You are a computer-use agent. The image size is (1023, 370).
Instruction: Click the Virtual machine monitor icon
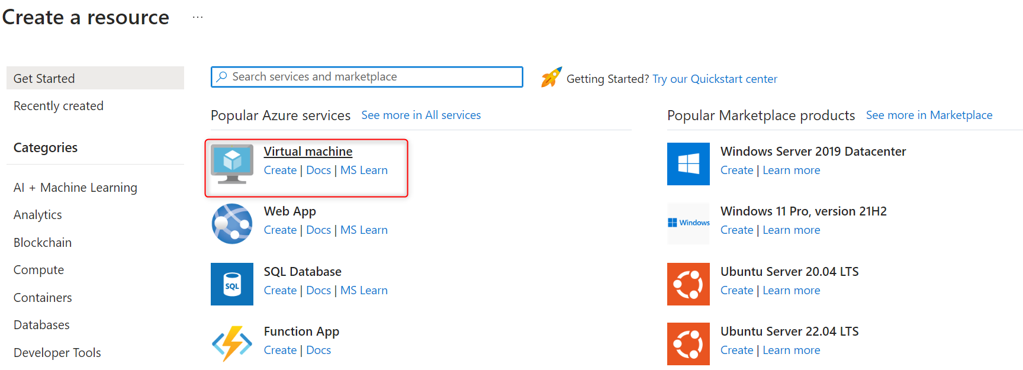click(232, 164)
